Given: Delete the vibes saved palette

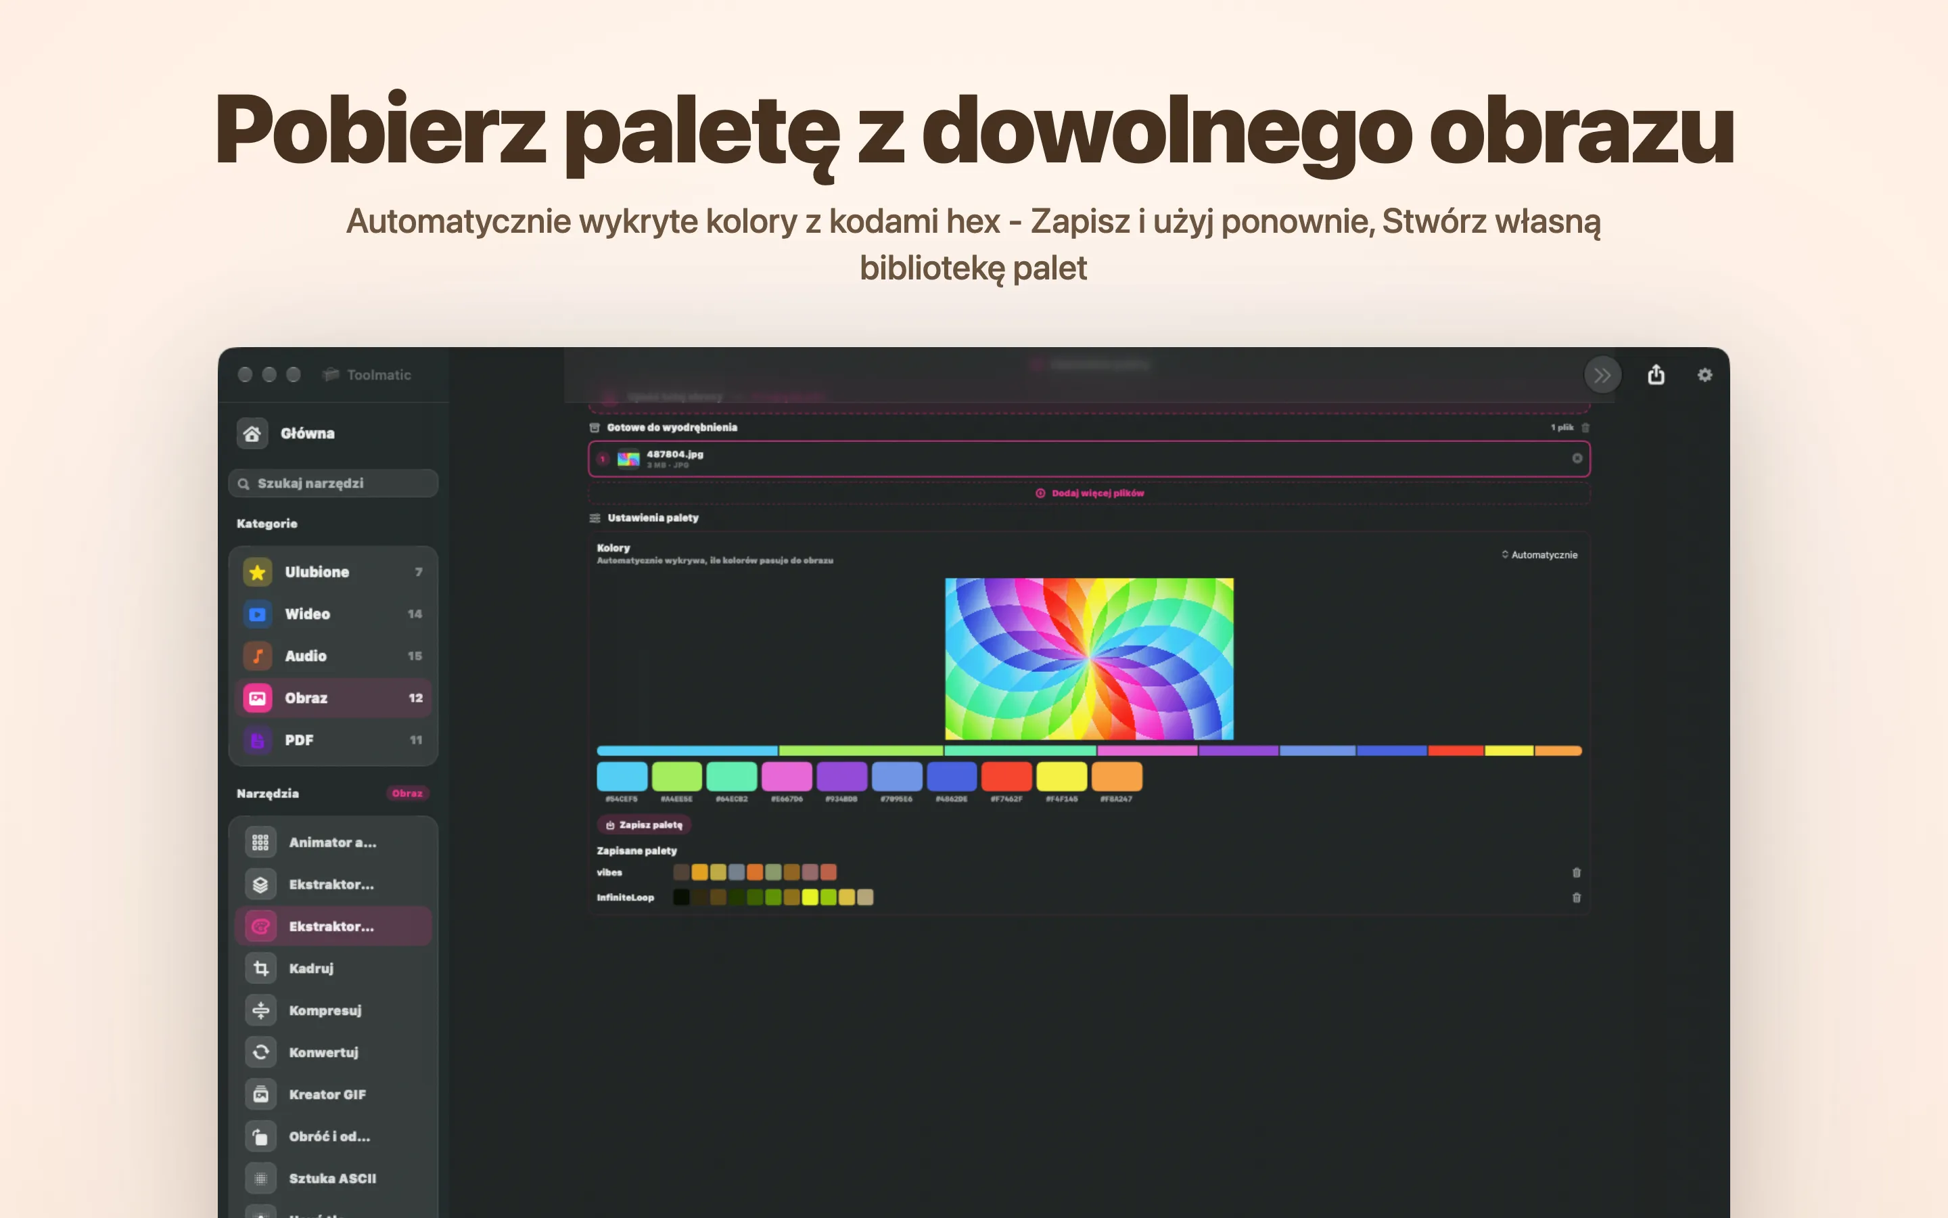Looking at the screenshot, I should pos(1576,872).
